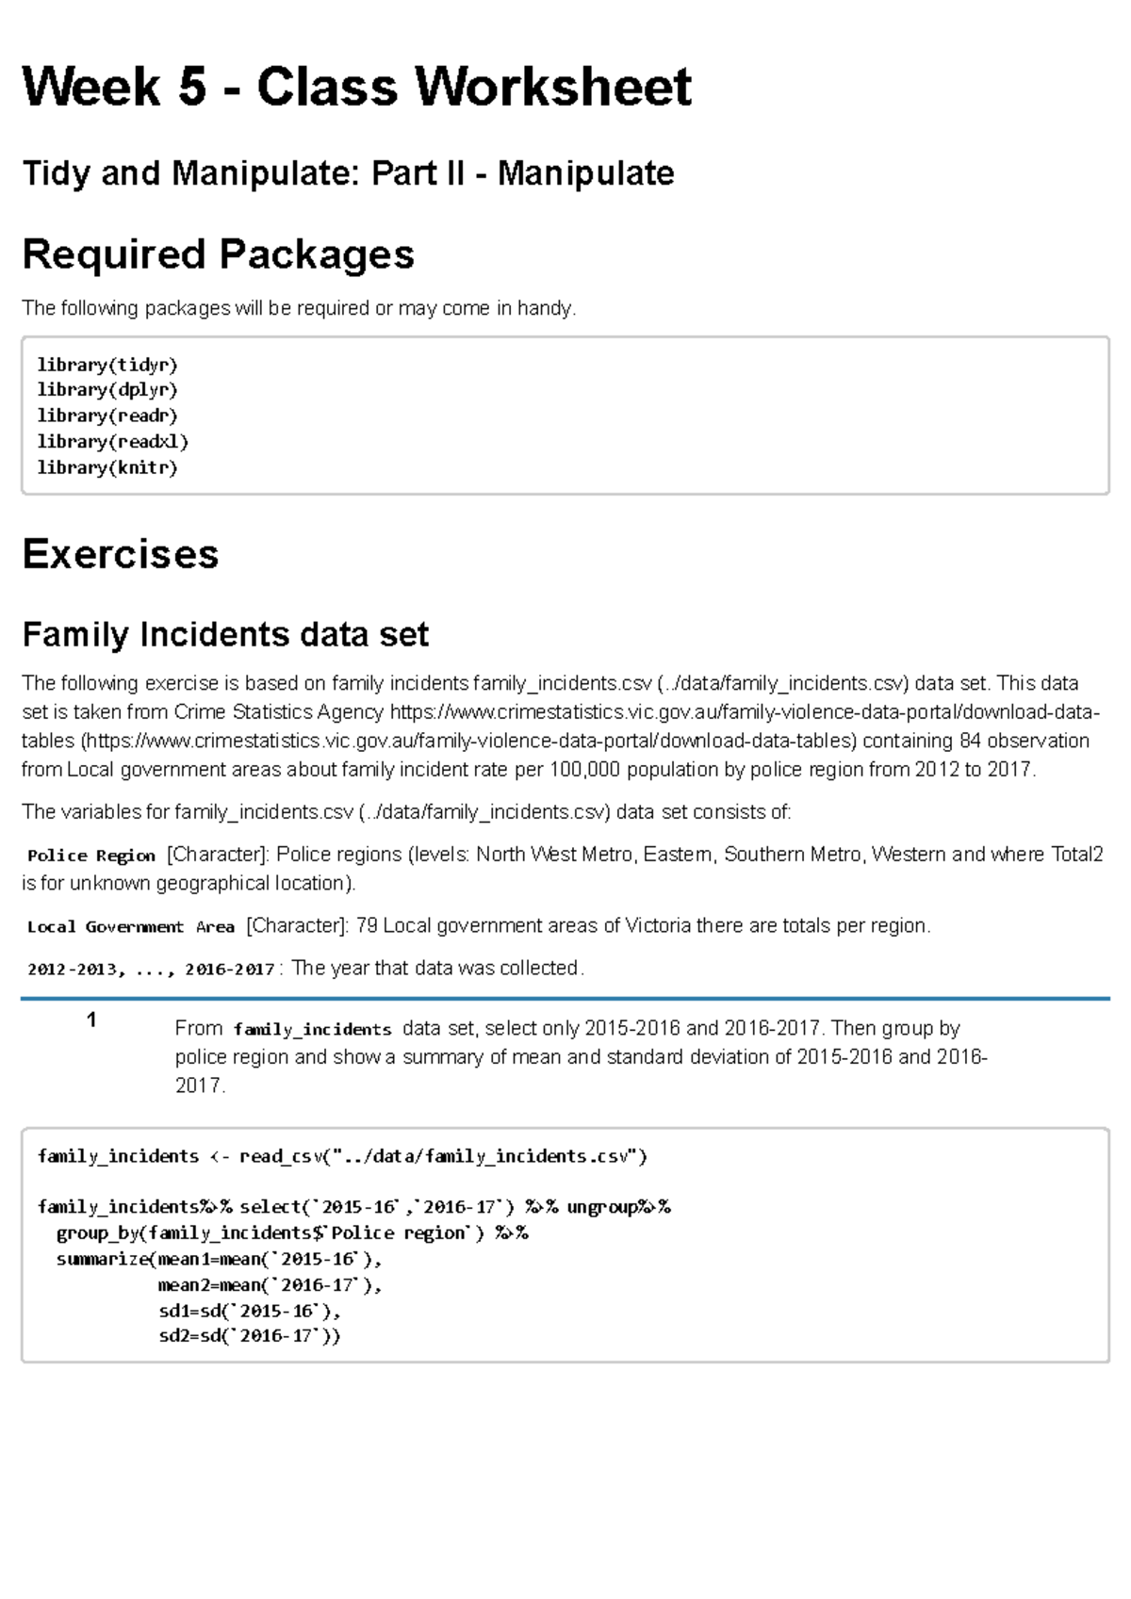Click the library(knitr) code line
The height and width of the screenshot is (1599, 1131).
click(107, 467)
